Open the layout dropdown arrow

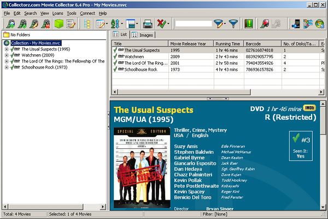pyautogui.click(x=137, y=24)
